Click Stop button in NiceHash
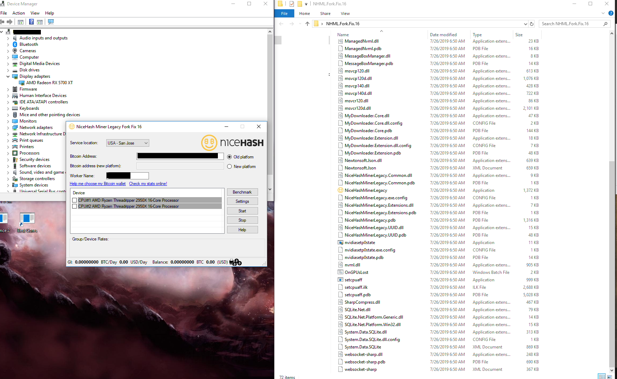 pos(242,220)
